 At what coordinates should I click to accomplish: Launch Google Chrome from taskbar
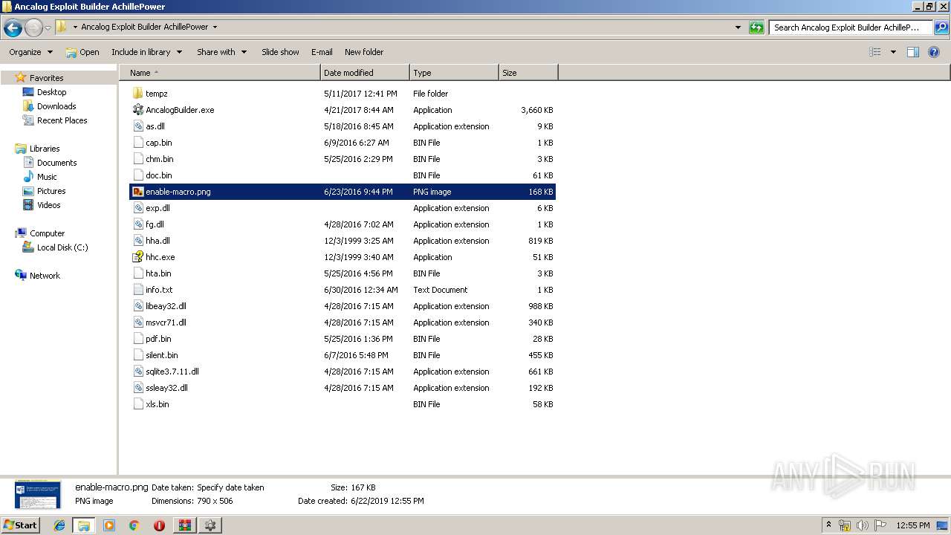click(x=134, y=525)
